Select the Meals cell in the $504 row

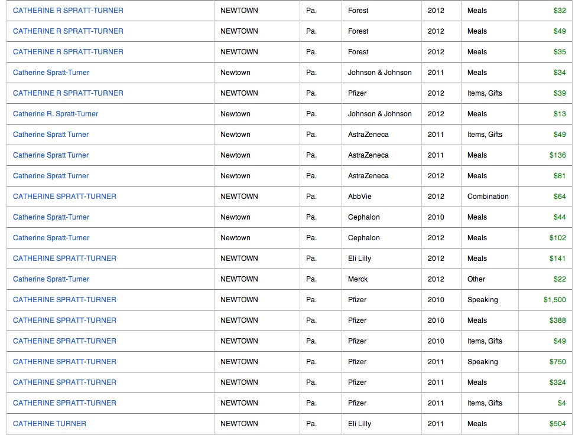click(489, 424)
